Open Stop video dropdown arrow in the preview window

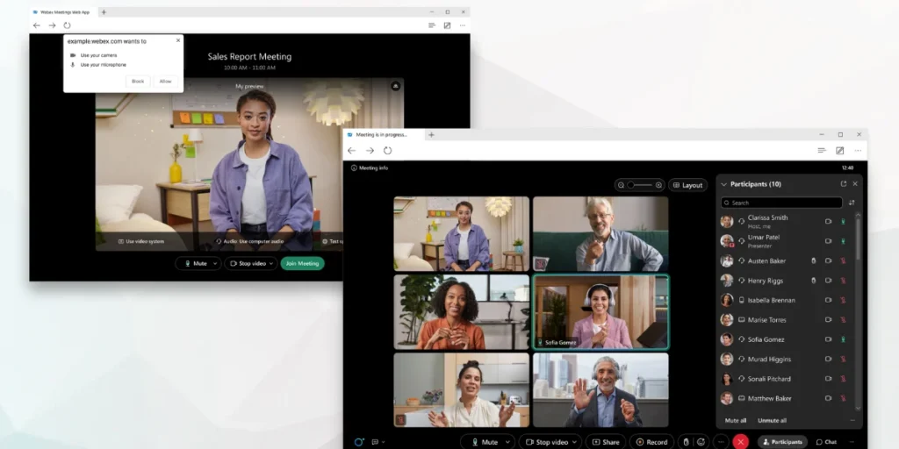pyautogui.click(x=272, y=263)
